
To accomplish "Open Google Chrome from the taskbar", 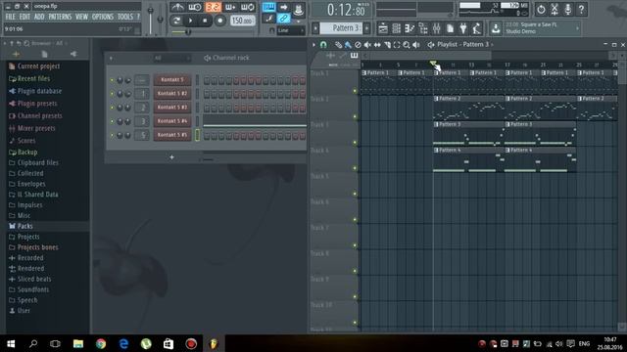I will (101, 343).
